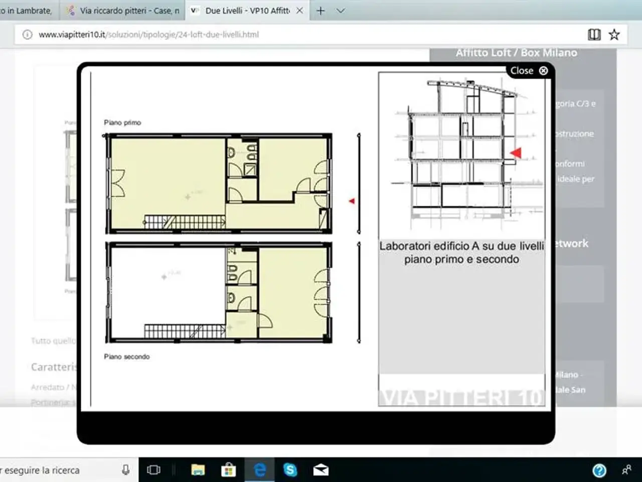Activate the microphone icon in taskbar search
The height and width of the screenshot is (482, 642).
click(x=125, y=470)
